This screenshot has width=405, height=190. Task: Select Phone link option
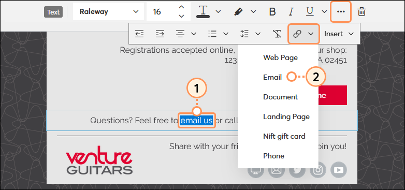pyautogui.click(x=274, y=156)
